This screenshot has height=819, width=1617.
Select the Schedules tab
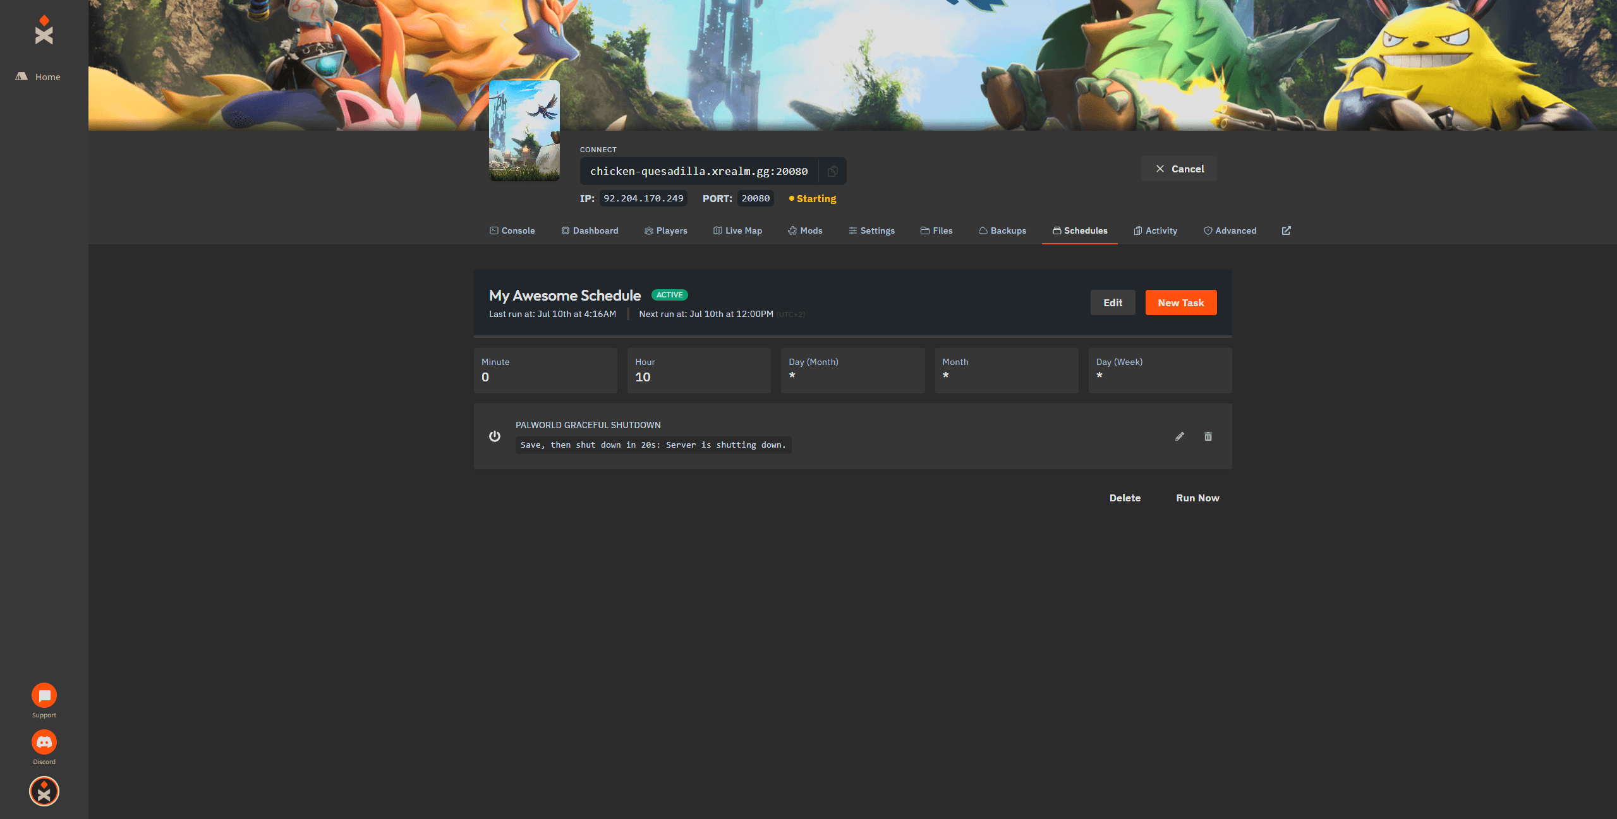coord(1080,230)
